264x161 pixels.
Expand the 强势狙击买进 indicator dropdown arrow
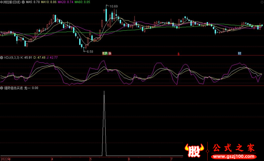point(2,88)
